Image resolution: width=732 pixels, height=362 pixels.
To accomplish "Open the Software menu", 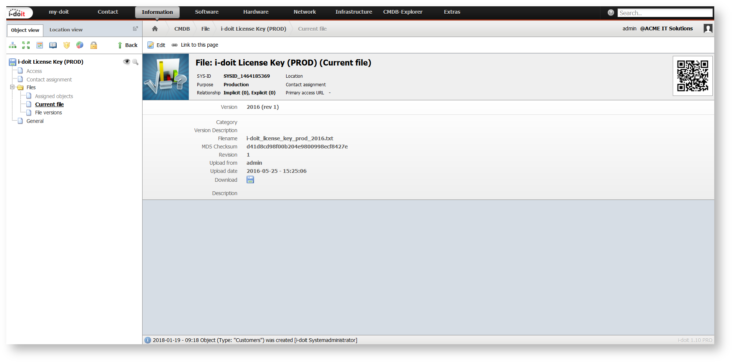I will point(207,12).
